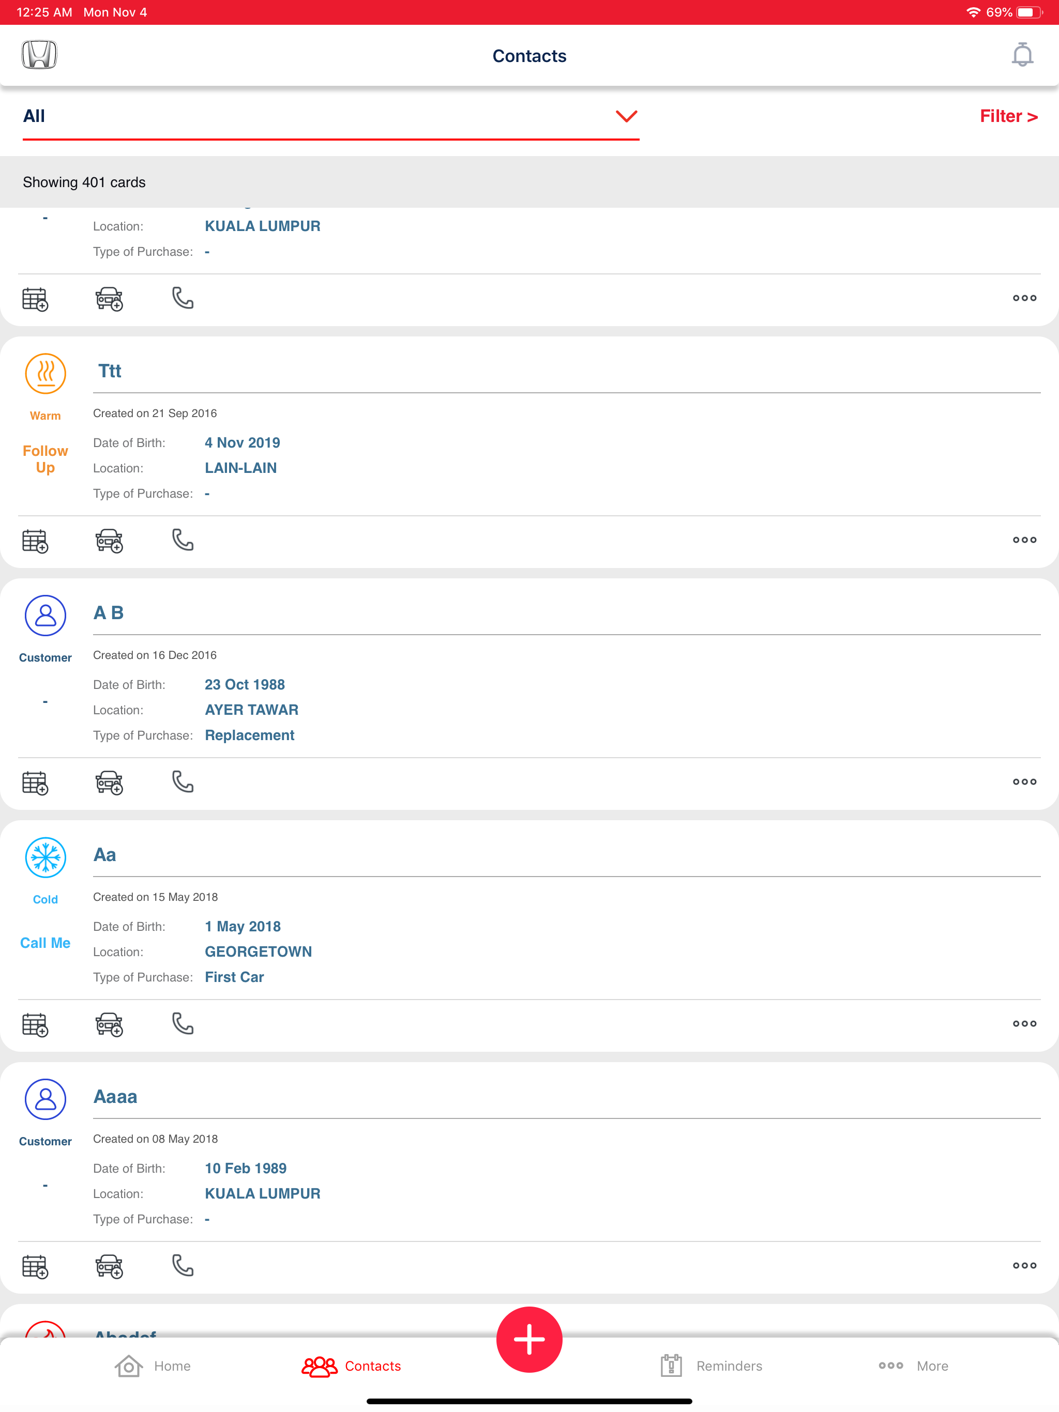Open the Aa contact name
Viewport: 1059px width, 1412px height.
pyautogui.click(x=105, y=855)
